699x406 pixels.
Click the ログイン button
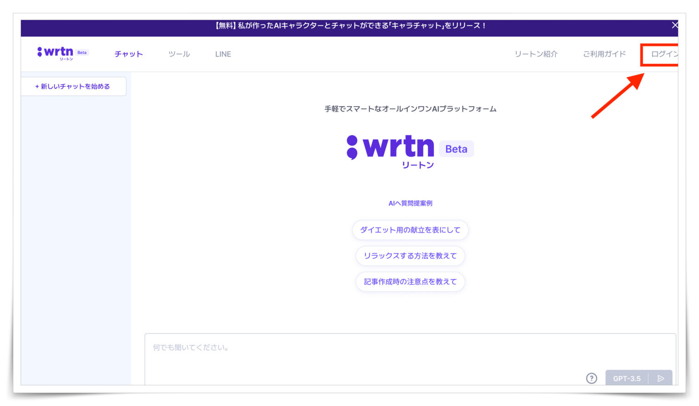[x=664, y=54]
